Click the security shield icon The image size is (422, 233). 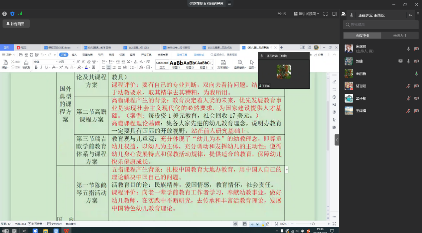pos(12,14)
